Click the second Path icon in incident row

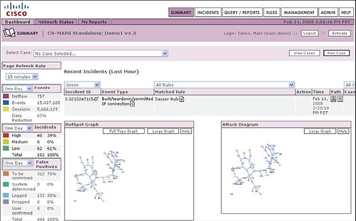click(340, 99)
